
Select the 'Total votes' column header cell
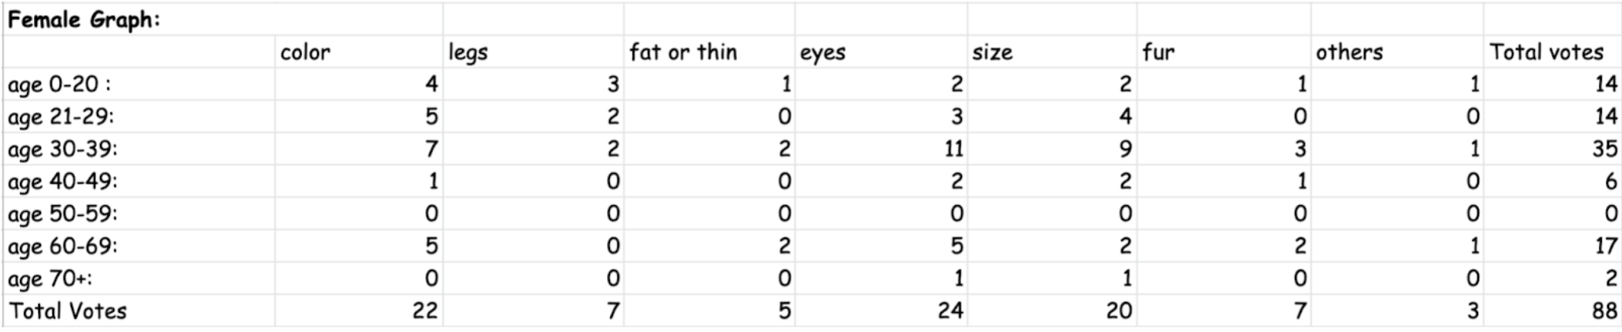(x=1547, y=52)
